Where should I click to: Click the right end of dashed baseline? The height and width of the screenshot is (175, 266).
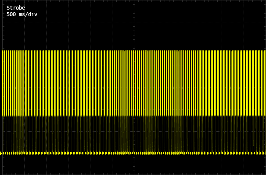tap(263, 153)
